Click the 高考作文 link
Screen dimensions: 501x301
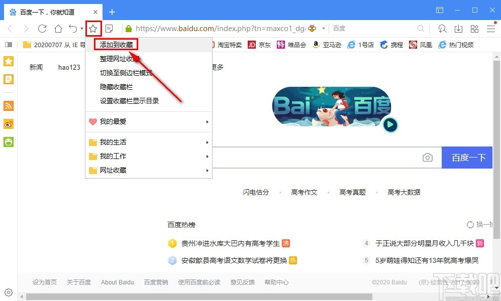(x=304, y=192)
